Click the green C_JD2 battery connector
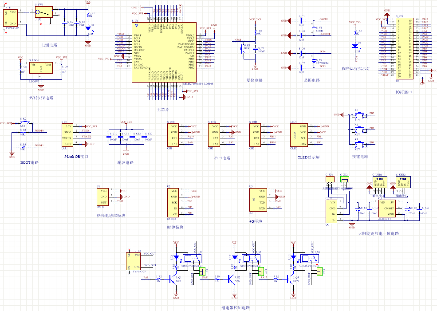 tap(344, 179)
